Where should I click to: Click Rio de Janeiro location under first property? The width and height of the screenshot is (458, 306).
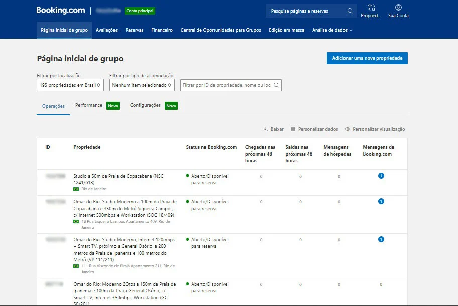tap(94, 189)
